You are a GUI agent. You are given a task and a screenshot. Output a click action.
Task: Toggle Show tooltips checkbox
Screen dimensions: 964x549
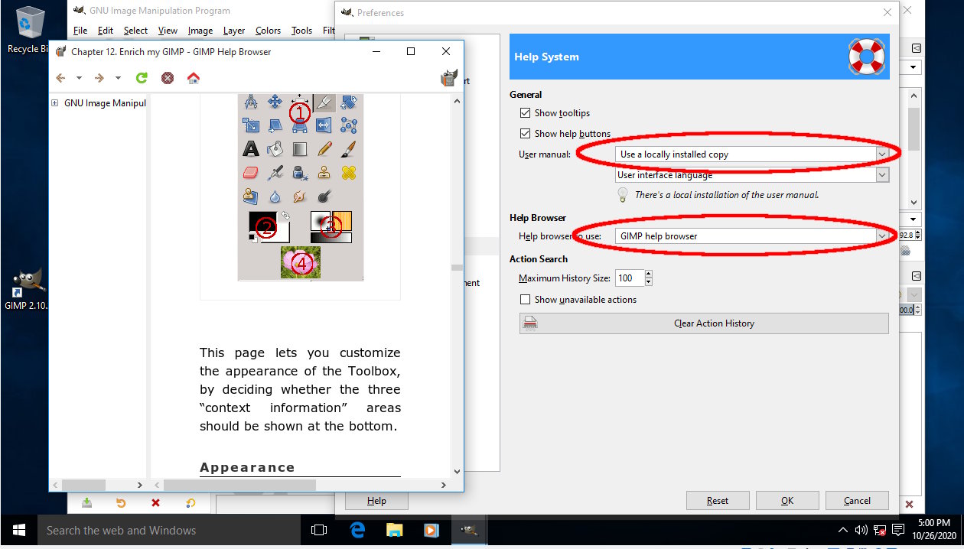coord(525,113)
